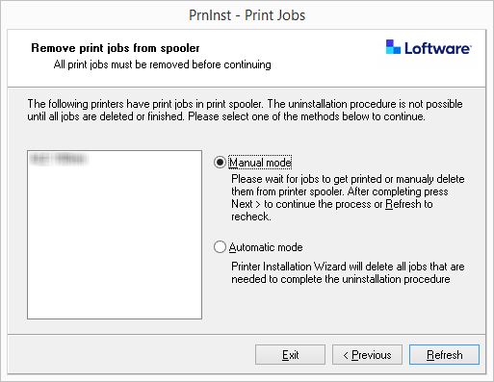
Task: Click Refresh to recheck print jobs
Action: pyautogui.click(x=444, y=355)
